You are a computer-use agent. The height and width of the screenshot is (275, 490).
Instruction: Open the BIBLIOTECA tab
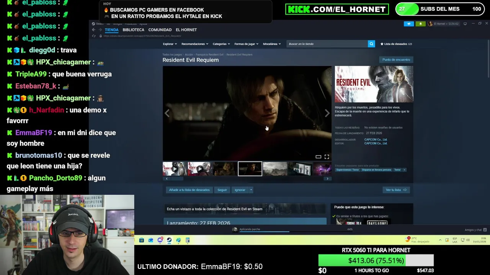pos(133,30)
